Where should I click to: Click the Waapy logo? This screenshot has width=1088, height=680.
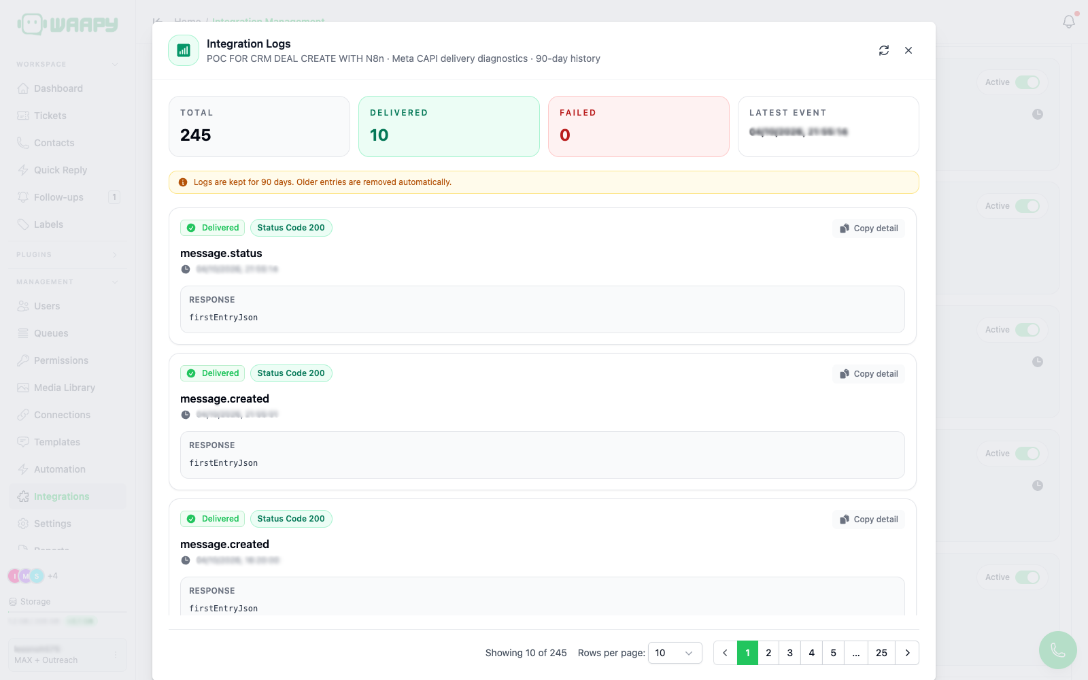[x=67, y=24]
